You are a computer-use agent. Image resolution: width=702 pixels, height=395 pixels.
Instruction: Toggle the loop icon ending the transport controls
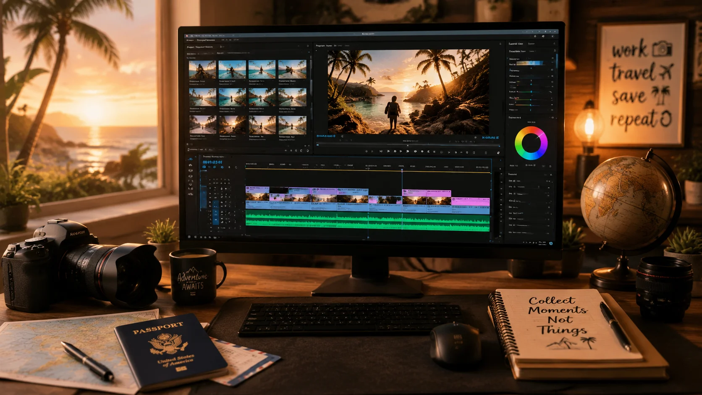click(x=498, y=153)
